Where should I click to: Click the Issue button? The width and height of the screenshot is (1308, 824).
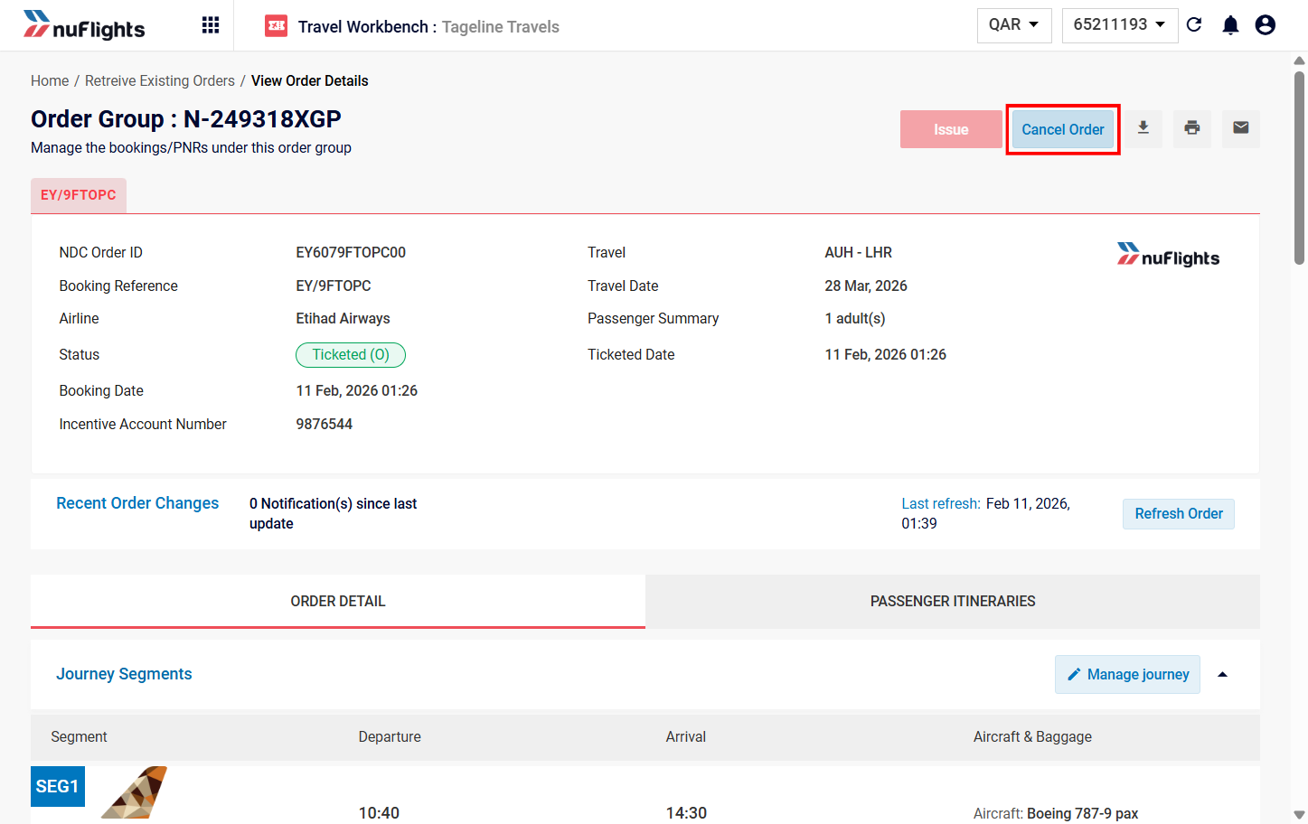point(951,129)
